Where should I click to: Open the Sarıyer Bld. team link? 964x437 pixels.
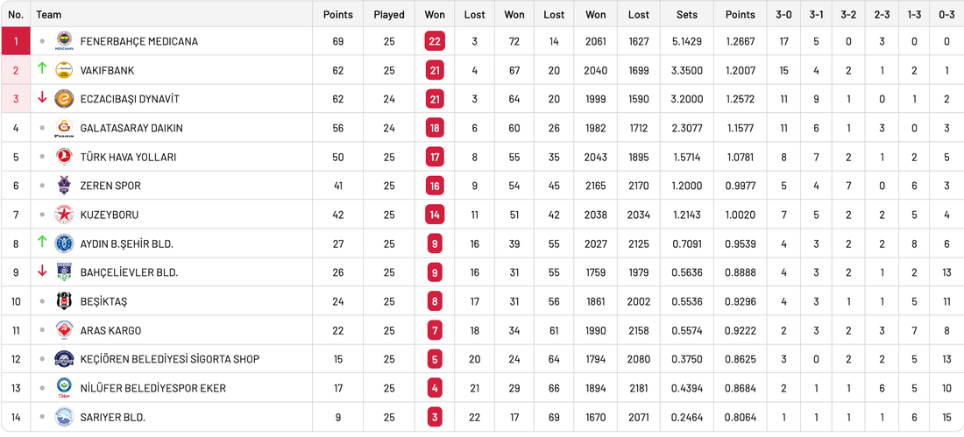(x=112, y=418)
